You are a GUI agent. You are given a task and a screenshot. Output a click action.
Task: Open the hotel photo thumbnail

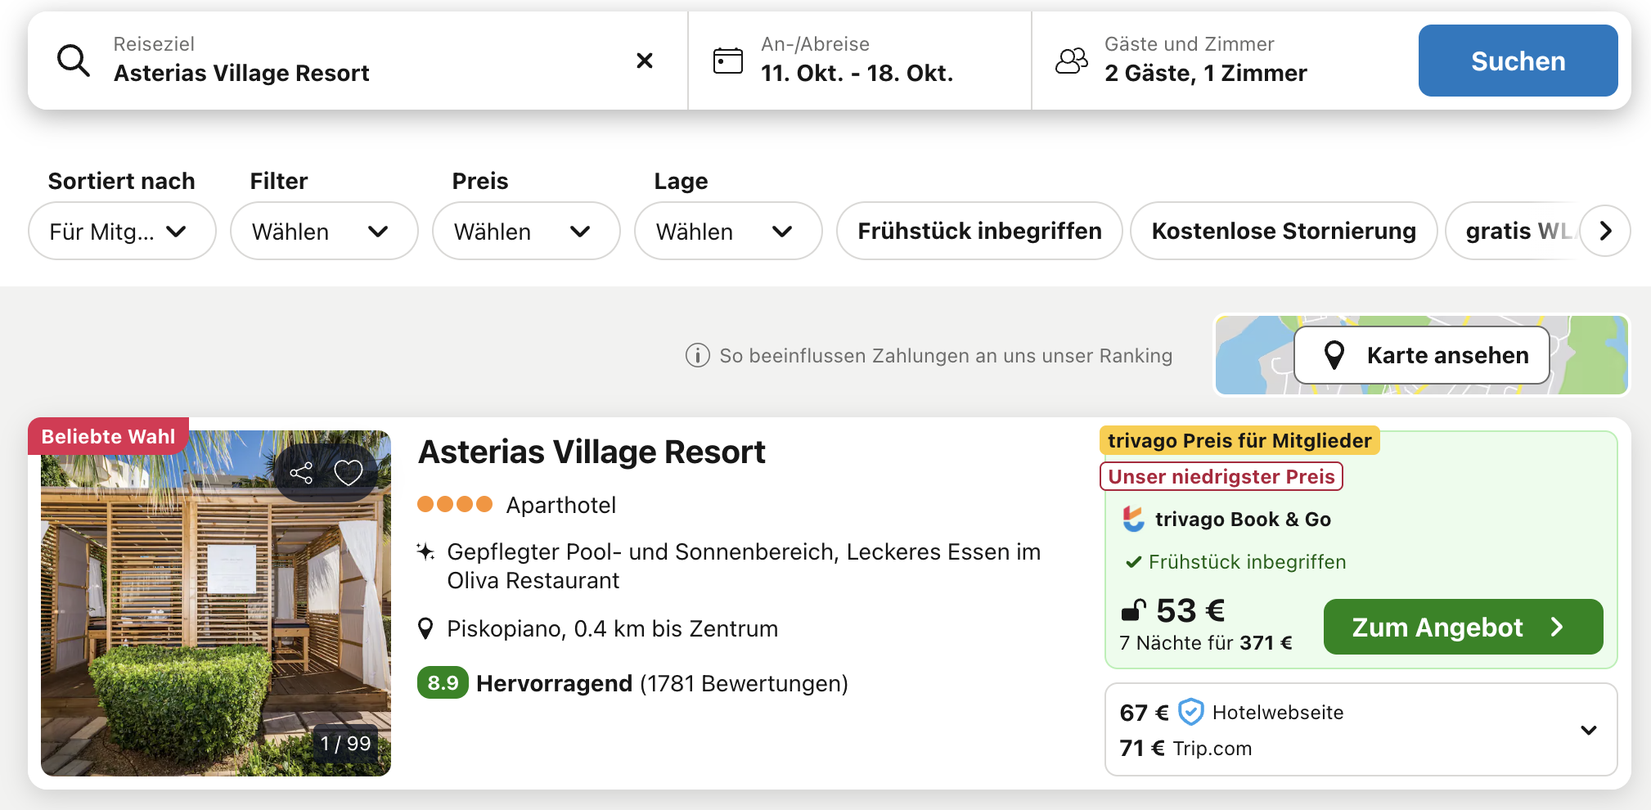click(x=216, y=603)
